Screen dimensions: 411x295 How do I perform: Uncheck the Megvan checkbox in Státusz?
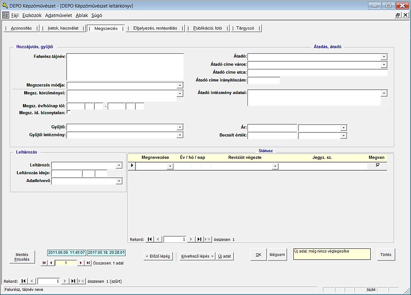point(378,165)
